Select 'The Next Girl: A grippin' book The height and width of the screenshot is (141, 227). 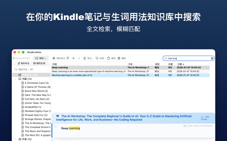(38, 135)
